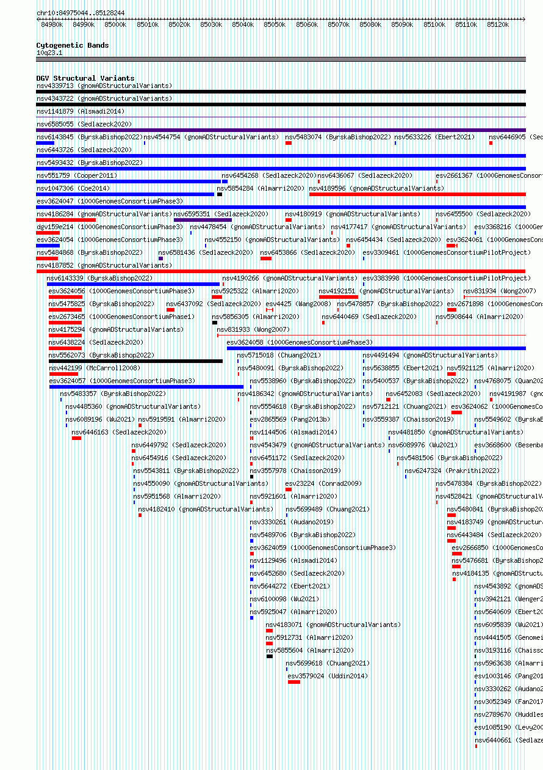Viewport: 543px width, 770px height.
Task: Select variant nsv6454268 (Sedlazeck2020)
Action: [269, 175]
